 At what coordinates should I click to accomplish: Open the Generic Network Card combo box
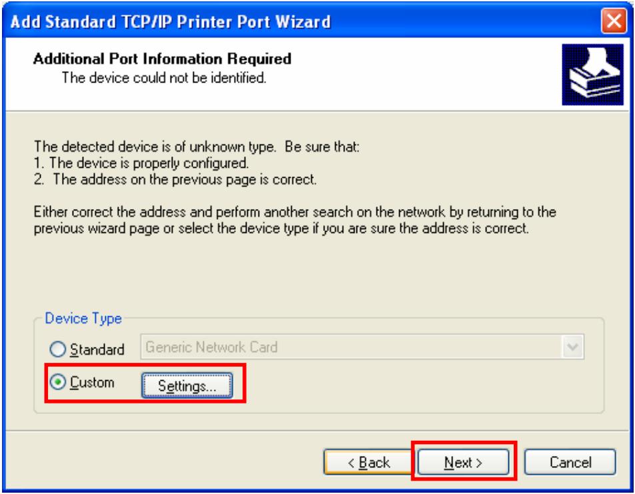click(x=362, y=347)
